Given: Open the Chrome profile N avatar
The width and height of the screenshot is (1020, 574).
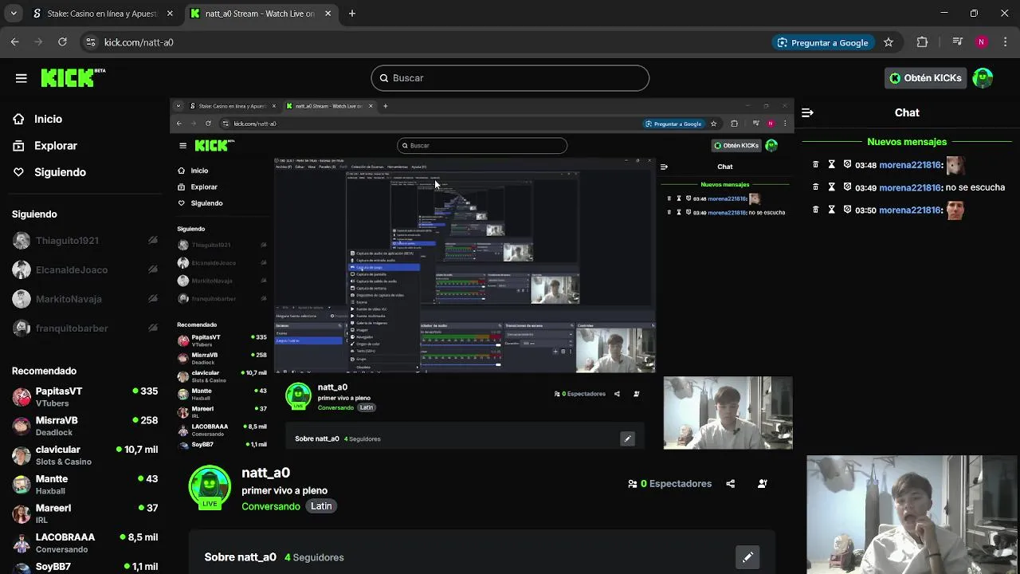Looking at the screenshot, I should 982,42.
